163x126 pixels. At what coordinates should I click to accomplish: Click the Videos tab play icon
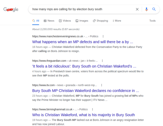coord(60,21)
